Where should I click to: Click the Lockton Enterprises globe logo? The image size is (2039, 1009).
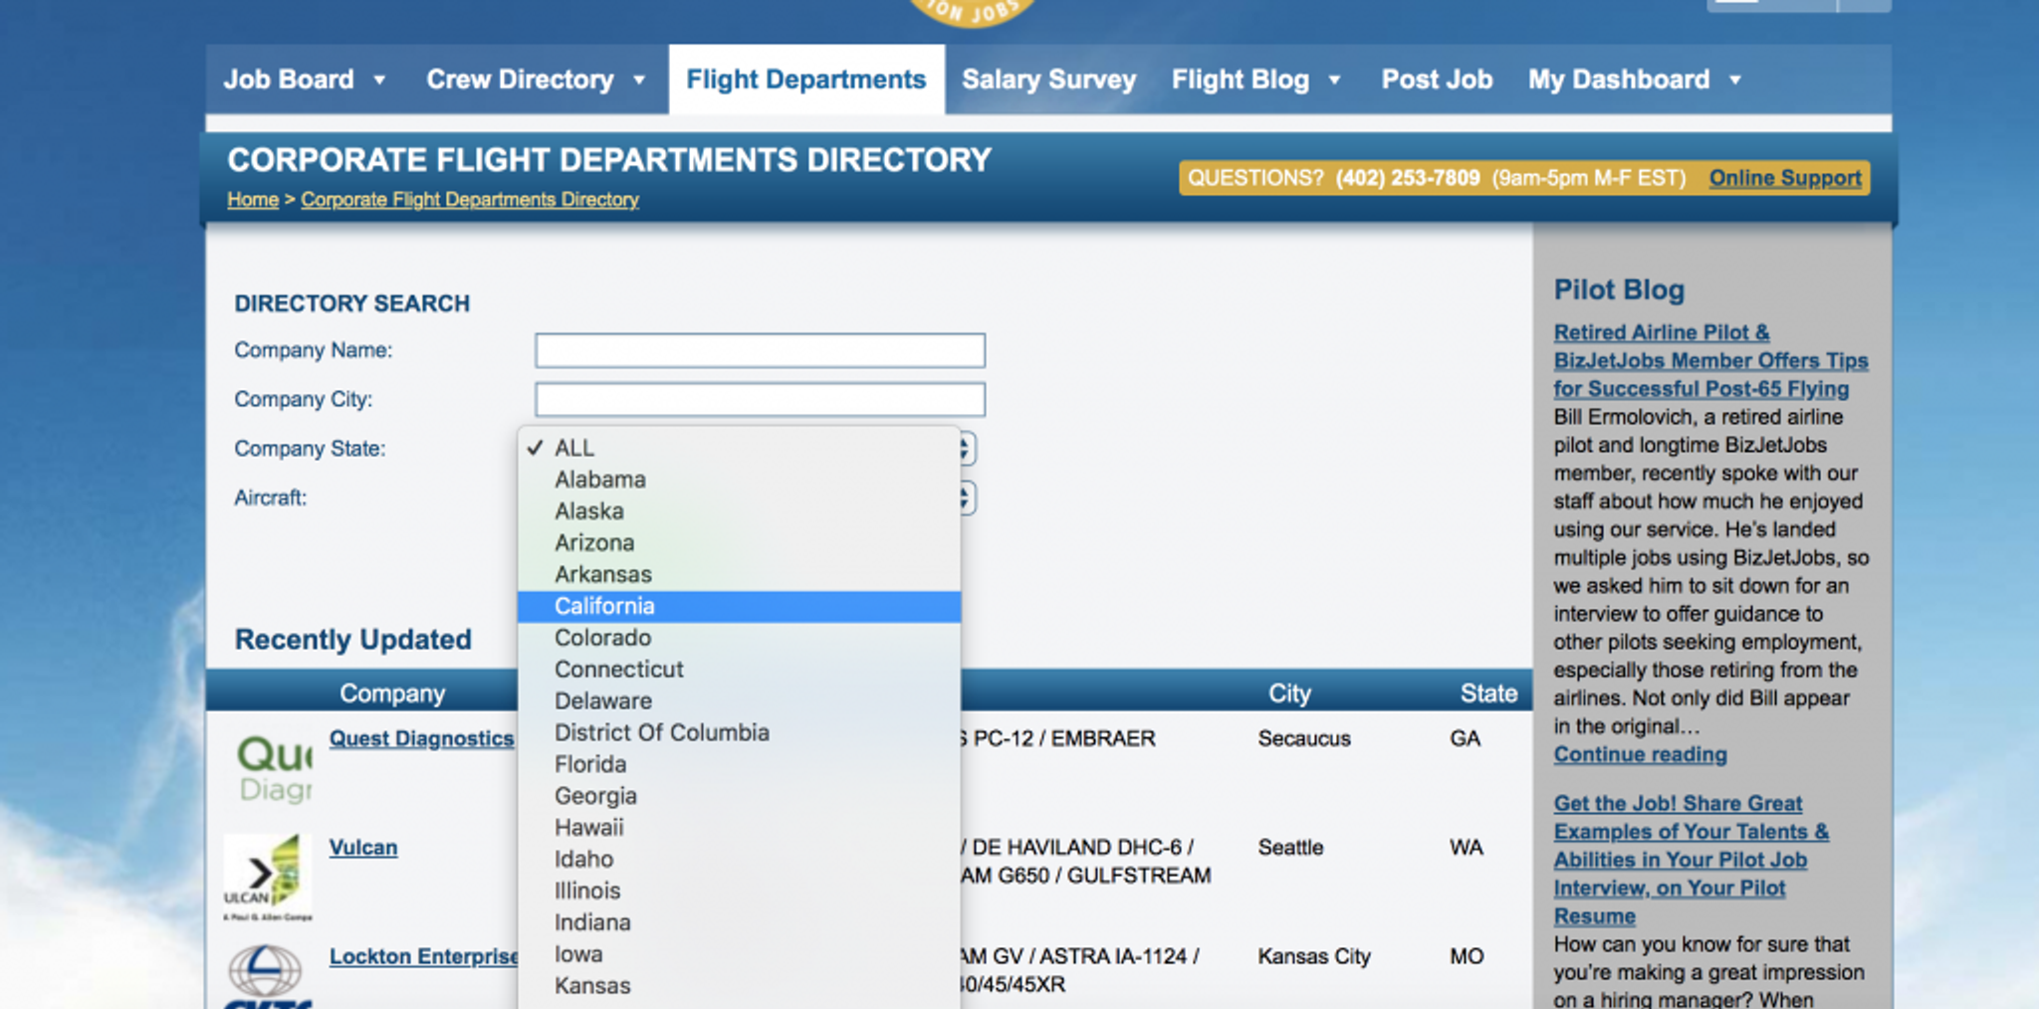tap(266, 975)
